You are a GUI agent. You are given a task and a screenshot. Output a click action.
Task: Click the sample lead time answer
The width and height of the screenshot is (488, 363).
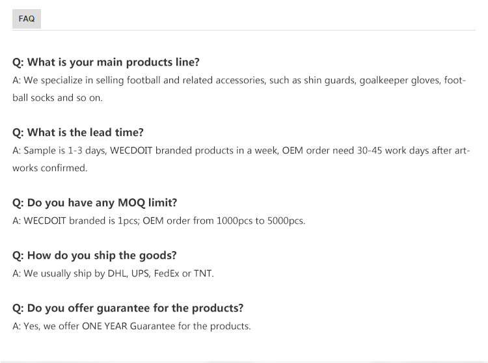coord(241,159)
